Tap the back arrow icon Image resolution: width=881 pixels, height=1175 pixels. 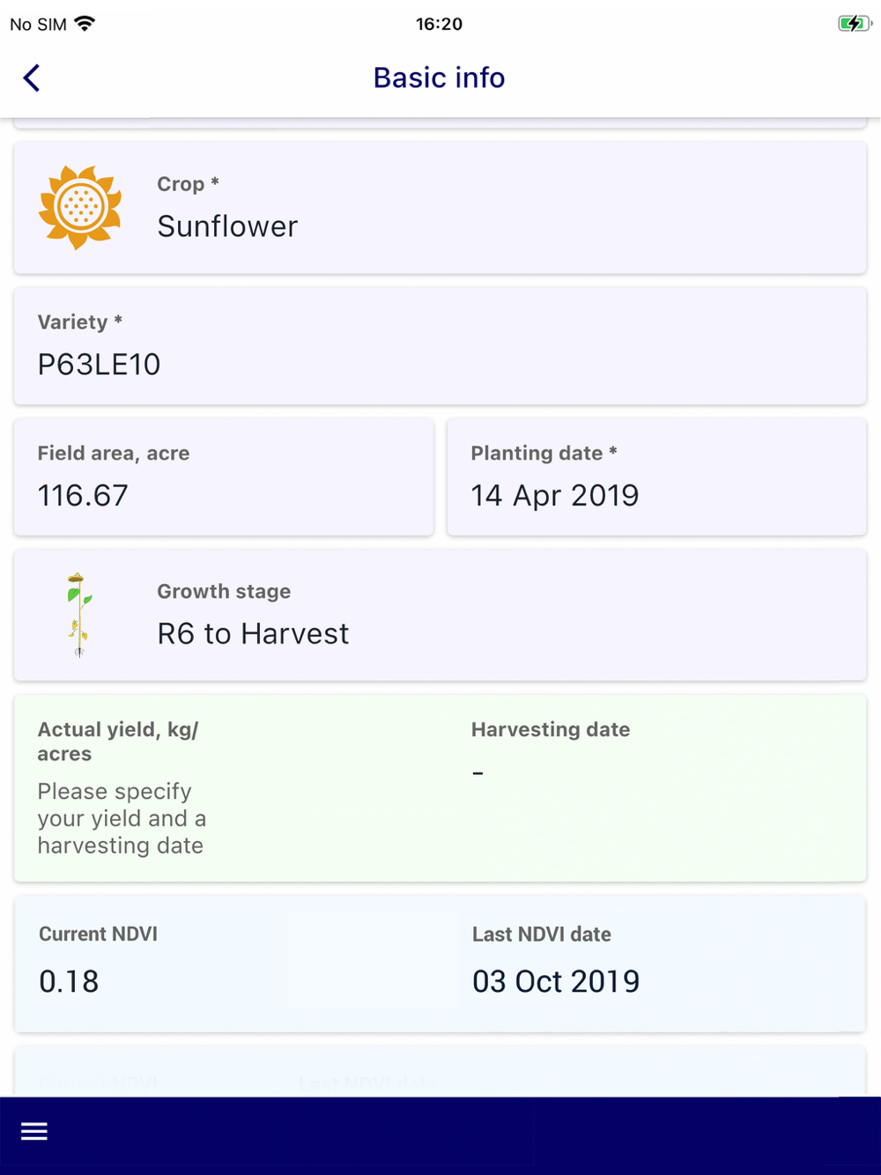pyautogui.click(x=32, y=78)
